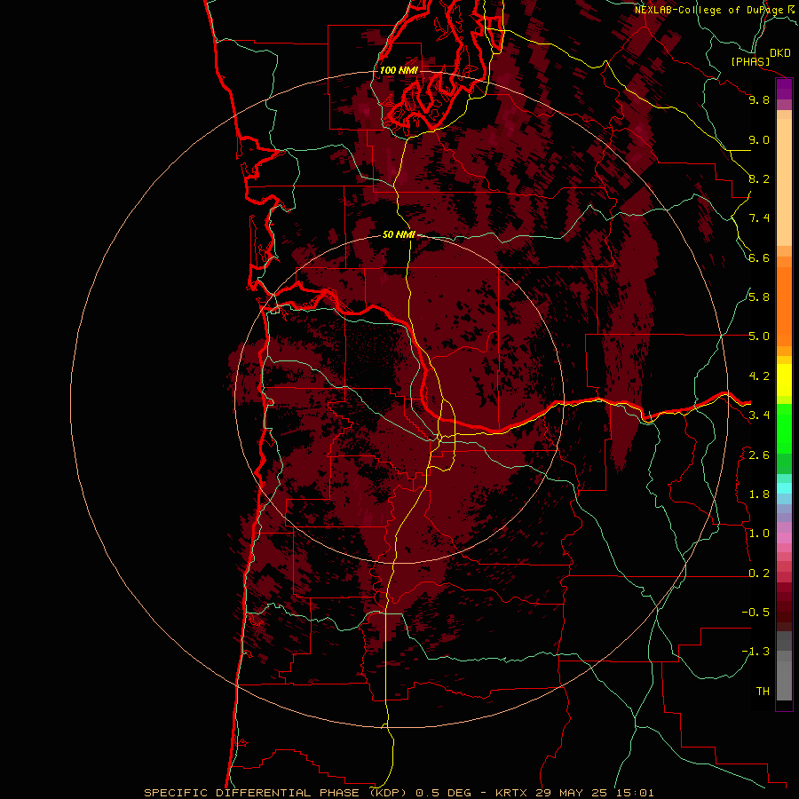Click the 5.8 scale value
Viewport: 799px width, 799px height.
point(759,297)
